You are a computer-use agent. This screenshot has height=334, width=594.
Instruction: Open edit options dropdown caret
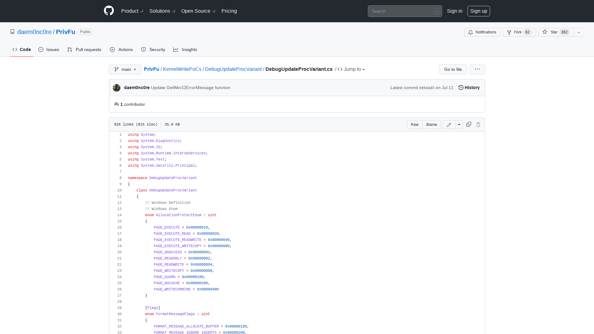[459, 125]
